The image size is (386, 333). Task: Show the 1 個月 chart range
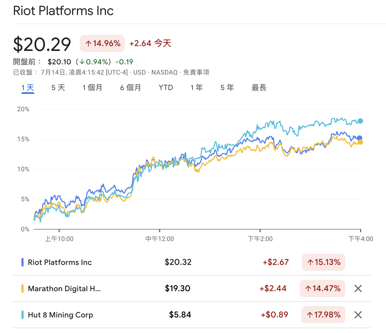(92, 88)
